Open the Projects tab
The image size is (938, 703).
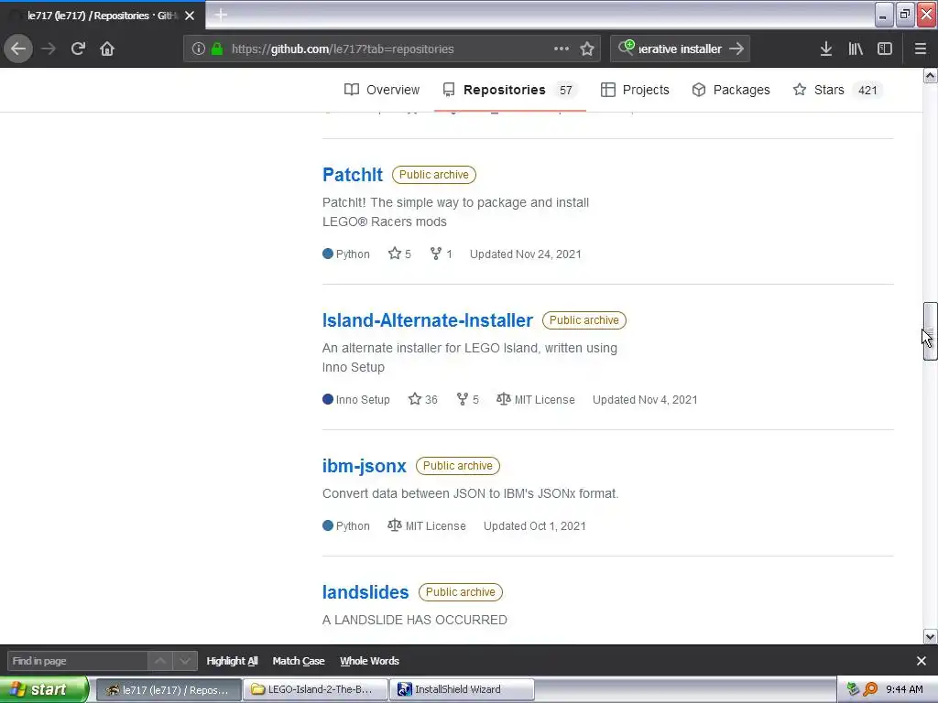pyautogui.click(x=635, y=90)
